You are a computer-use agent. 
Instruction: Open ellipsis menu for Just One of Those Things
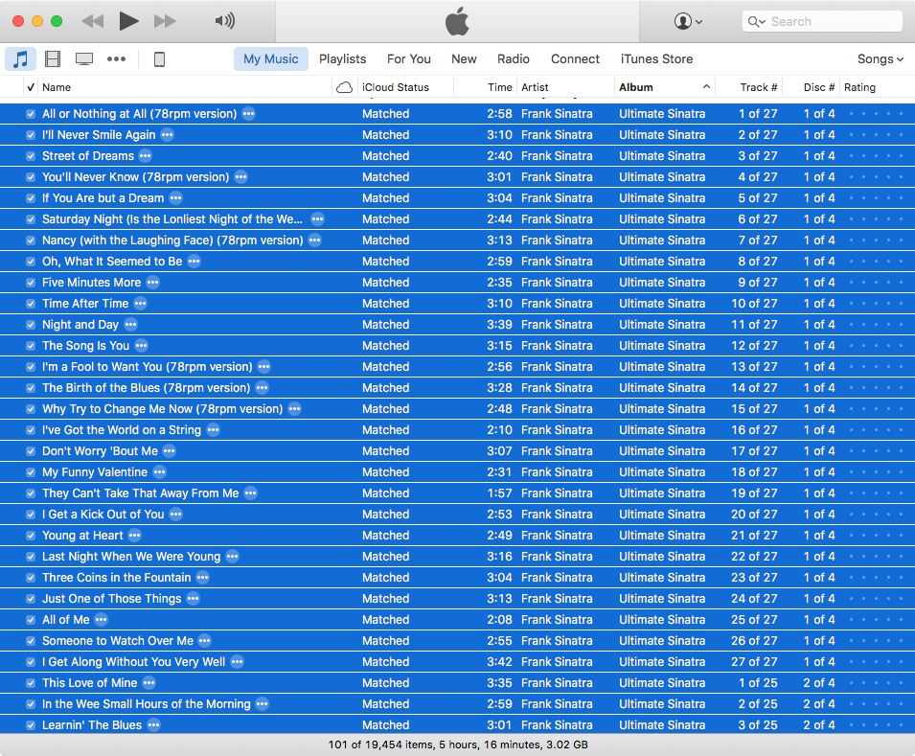tap(193, 598)
